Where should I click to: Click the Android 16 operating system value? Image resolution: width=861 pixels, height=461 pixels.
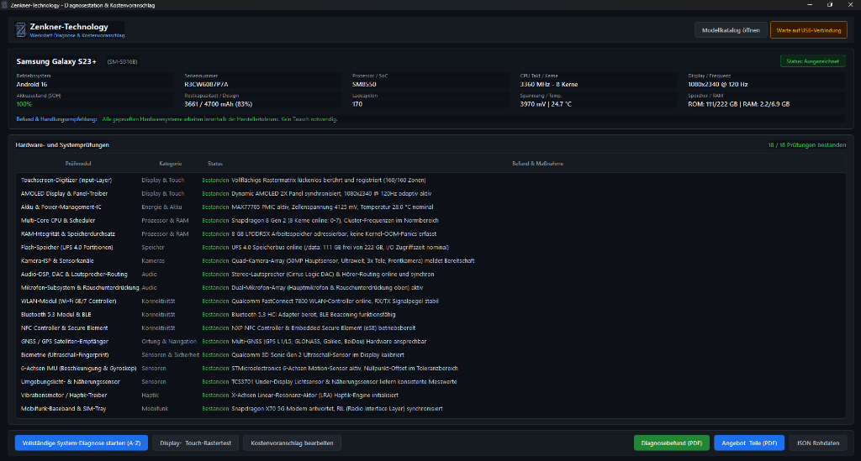click(32, 85)
